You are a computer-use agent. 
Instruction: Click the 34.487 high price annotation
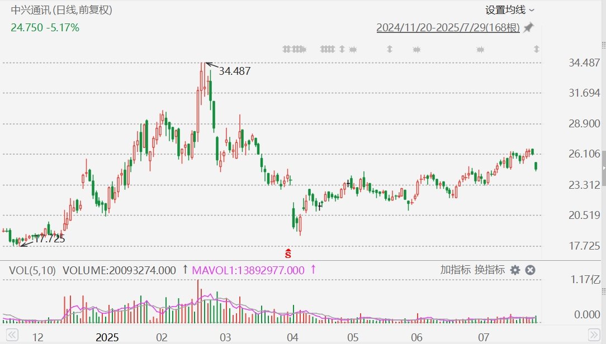[x=235, y=71]
